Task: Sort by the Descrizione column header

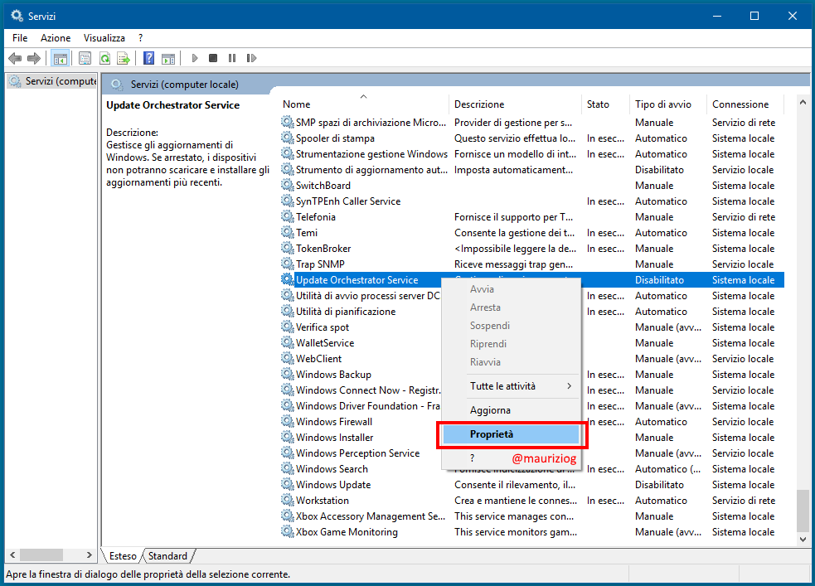Action: pos(515,104)
